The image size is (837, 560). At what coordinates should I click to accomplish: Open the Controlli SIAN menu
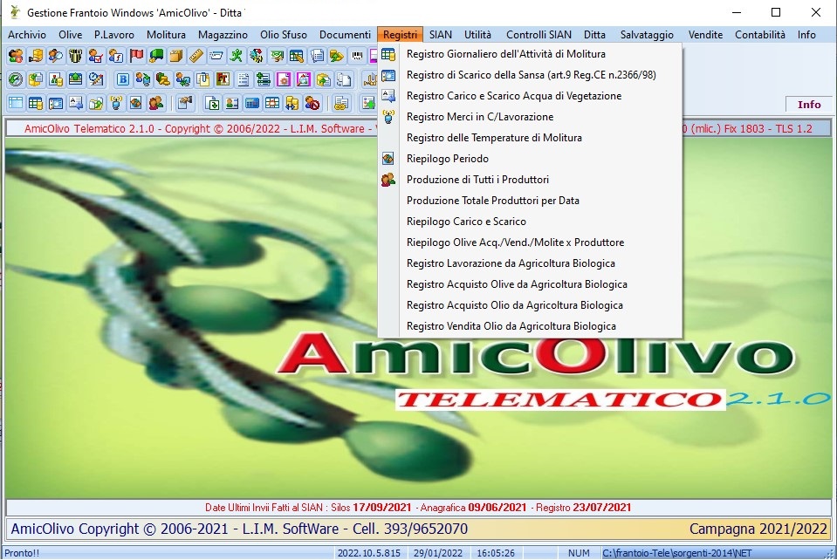pos(539,35)
